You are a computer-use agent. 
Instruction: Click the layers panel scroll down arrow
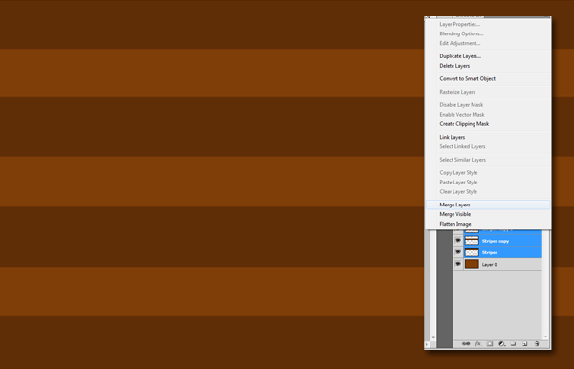(545, 336)
